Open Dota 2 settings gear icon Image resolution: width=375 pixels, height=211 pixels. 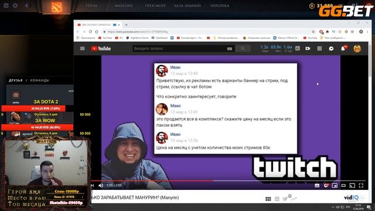[15, 5]
